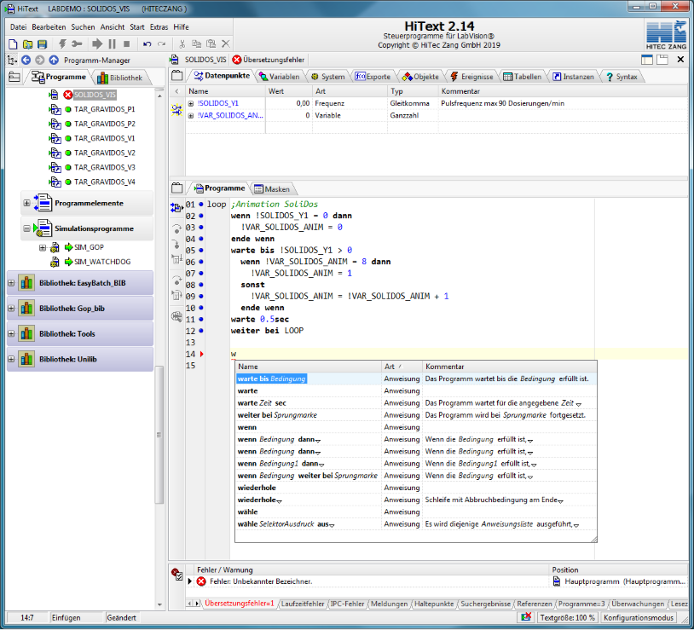Open the Extras menu
The height and width of the screenshot is (630, 694).
coord(159,27)
